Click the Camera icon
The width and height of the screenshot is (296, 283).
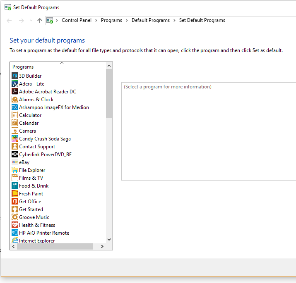[15, 131]
